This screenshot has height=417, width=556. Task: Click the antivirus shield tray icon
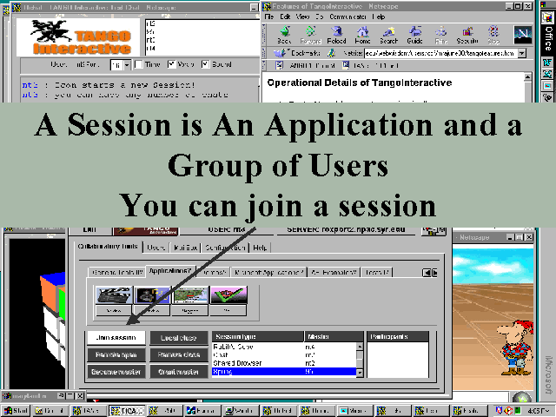[499, 411]
